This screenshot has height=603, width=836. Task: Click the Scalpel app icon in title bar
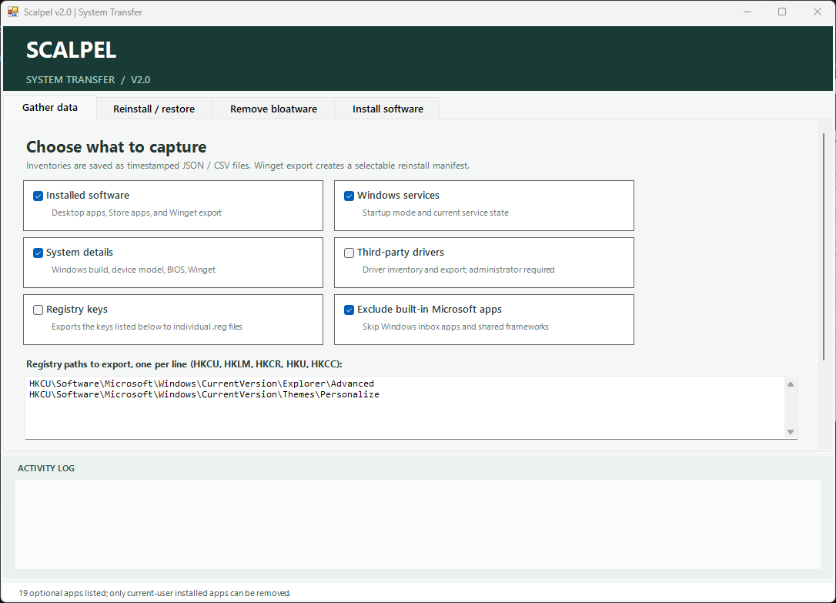click(13, 12)
